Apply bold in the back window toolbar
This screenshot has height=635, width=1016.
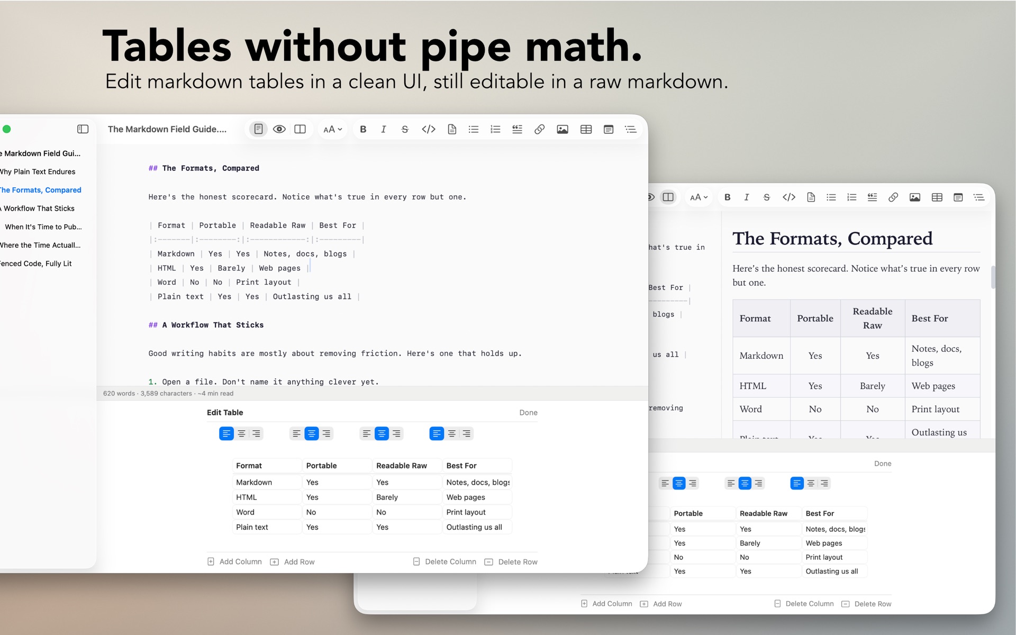pos(728,197)
